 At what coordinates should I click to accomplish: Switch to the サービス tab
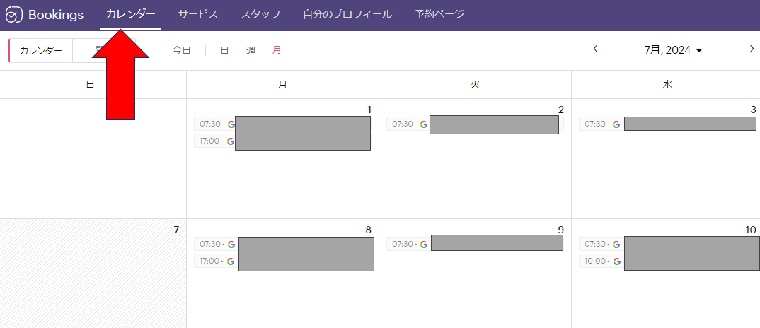pos(197,15)
